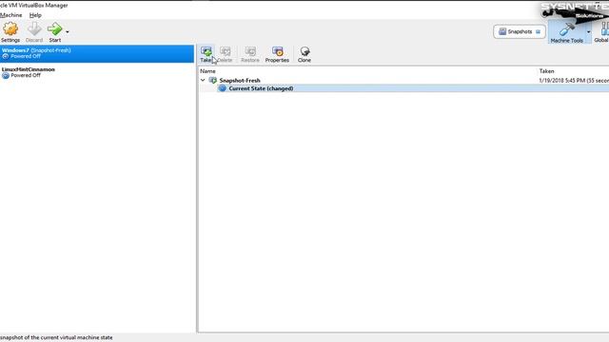Click the Windows7 powered-off state icon

point(6,57)
